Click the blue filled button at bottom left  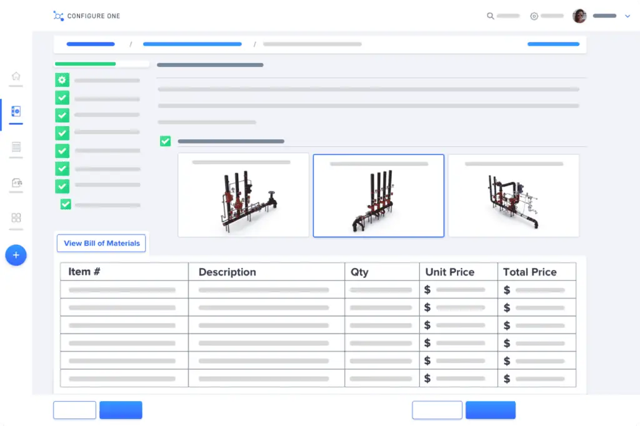121,410
